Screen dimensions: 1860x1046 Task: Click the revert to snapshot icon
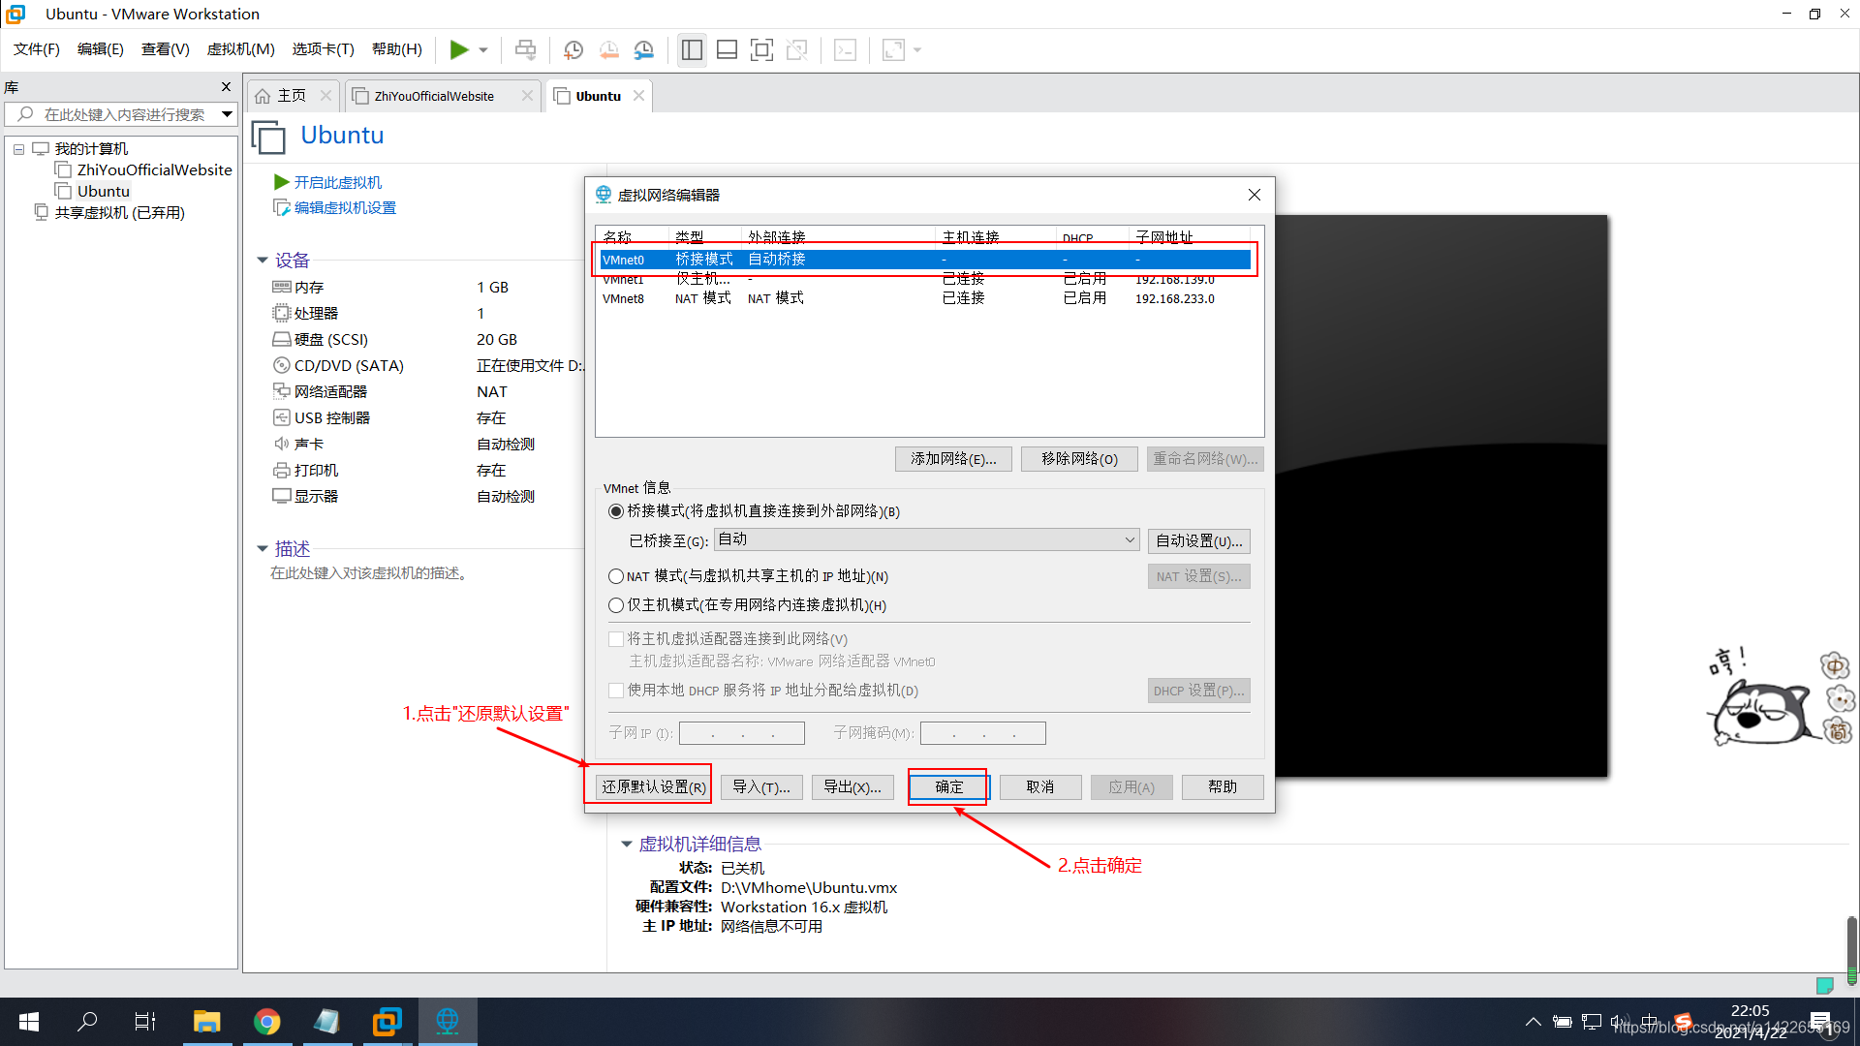pyautogui.click(x=609, y=49)
